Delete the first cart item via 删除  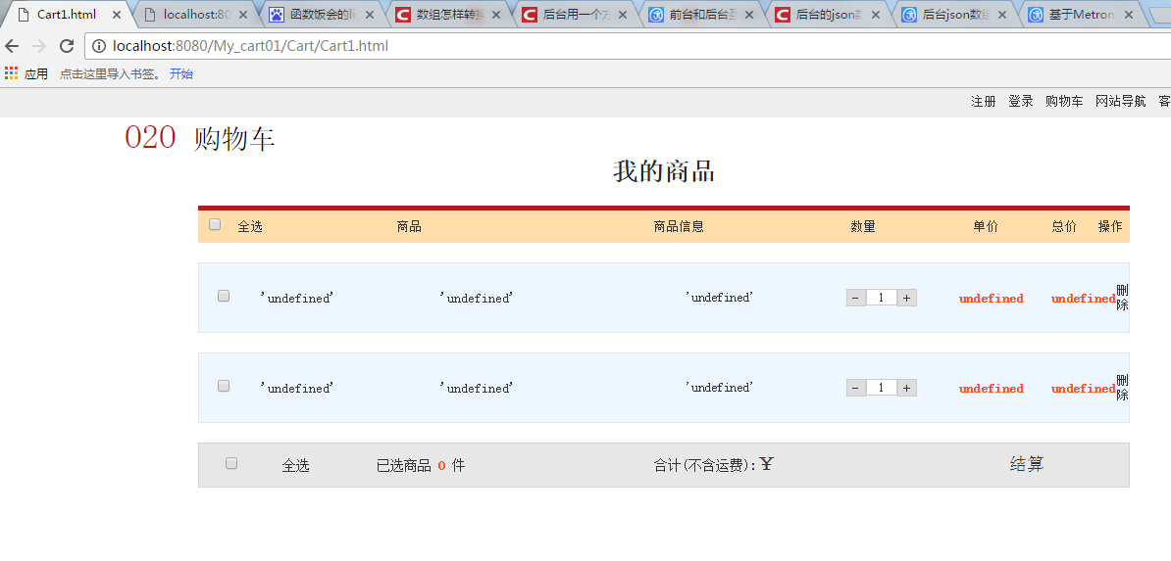pyautogui.click(x=1123, y=298)
